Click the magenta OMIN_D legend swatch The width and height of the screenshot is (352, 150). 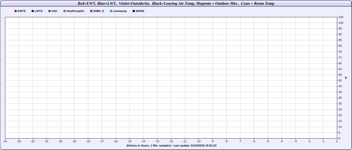(91, 11)
